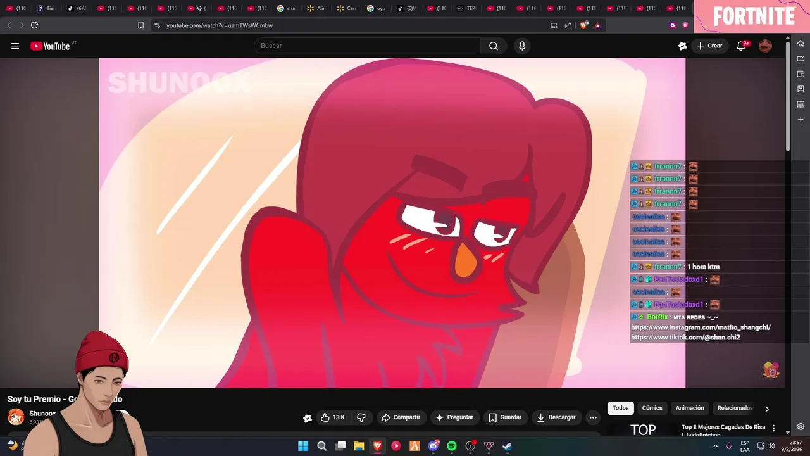Open the Windows Start menu

[x=303, y=446]
